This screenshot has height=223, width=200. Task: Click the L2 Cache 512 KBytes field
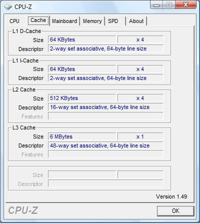[82, 98]
